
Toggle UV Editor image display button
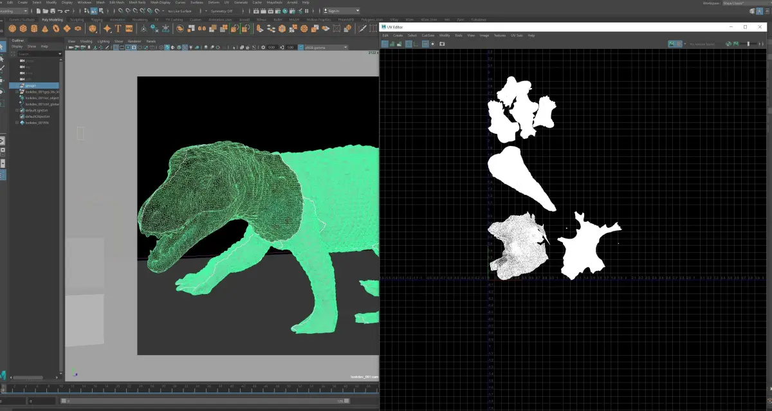click(672, 44)
